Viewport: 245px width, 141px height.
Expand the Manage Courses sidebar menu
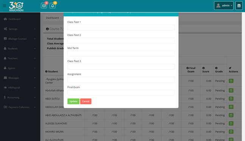click(20, 39)
